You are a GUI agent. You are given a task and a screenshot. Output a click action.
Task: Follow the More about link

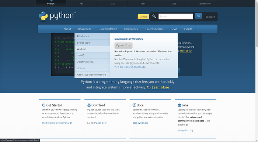(x=186, y=51)
